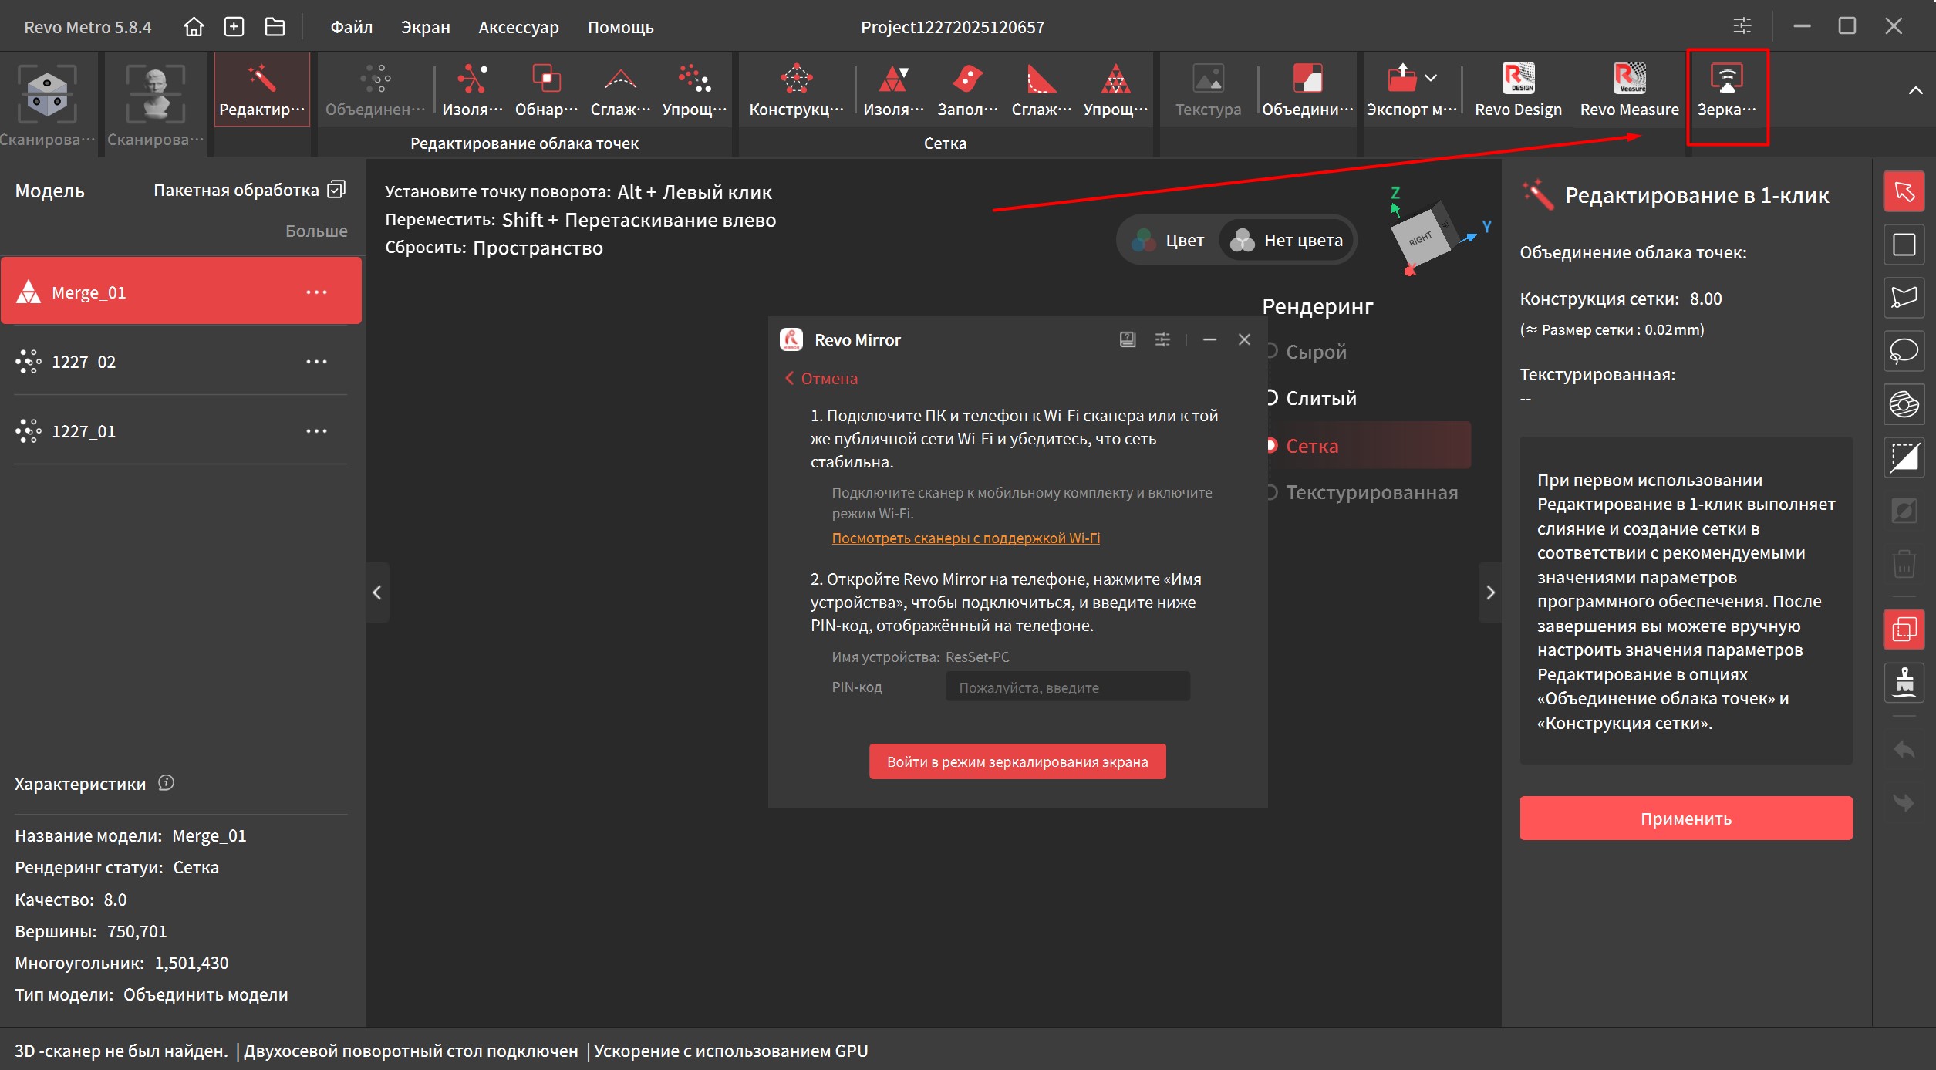Viewport: 1936px width, 1070px height.
Task: Select the rectangle selection tool
Action: tap(1904, 245)
